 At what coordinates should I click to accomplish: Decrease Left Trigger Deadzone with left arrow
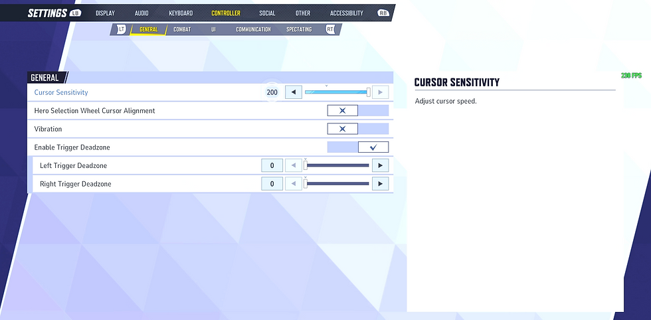(x=294, y=165)
